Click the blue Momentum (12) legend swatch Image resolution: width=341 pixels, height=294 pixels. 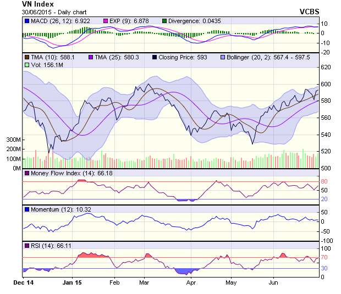click(x=26, y=209)
